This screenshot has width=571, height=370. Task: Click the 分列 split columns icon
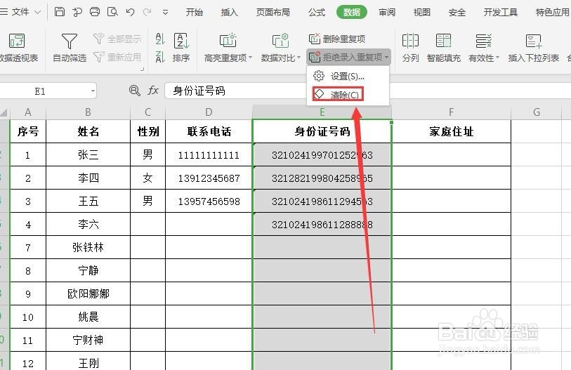pos(410,41)
